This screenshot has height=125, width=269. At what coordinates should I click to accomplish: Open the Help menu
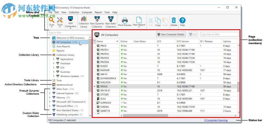click(x=115, y=12)
